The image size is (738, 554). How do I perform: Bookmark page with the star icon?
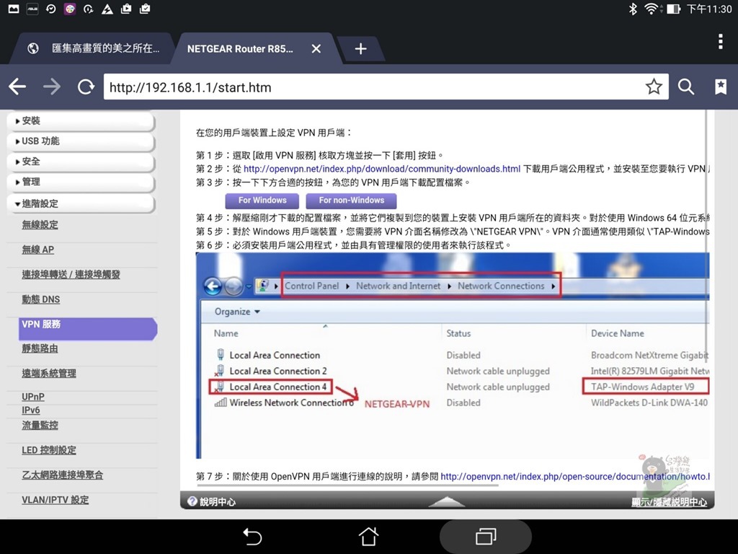tap(654, 87)
